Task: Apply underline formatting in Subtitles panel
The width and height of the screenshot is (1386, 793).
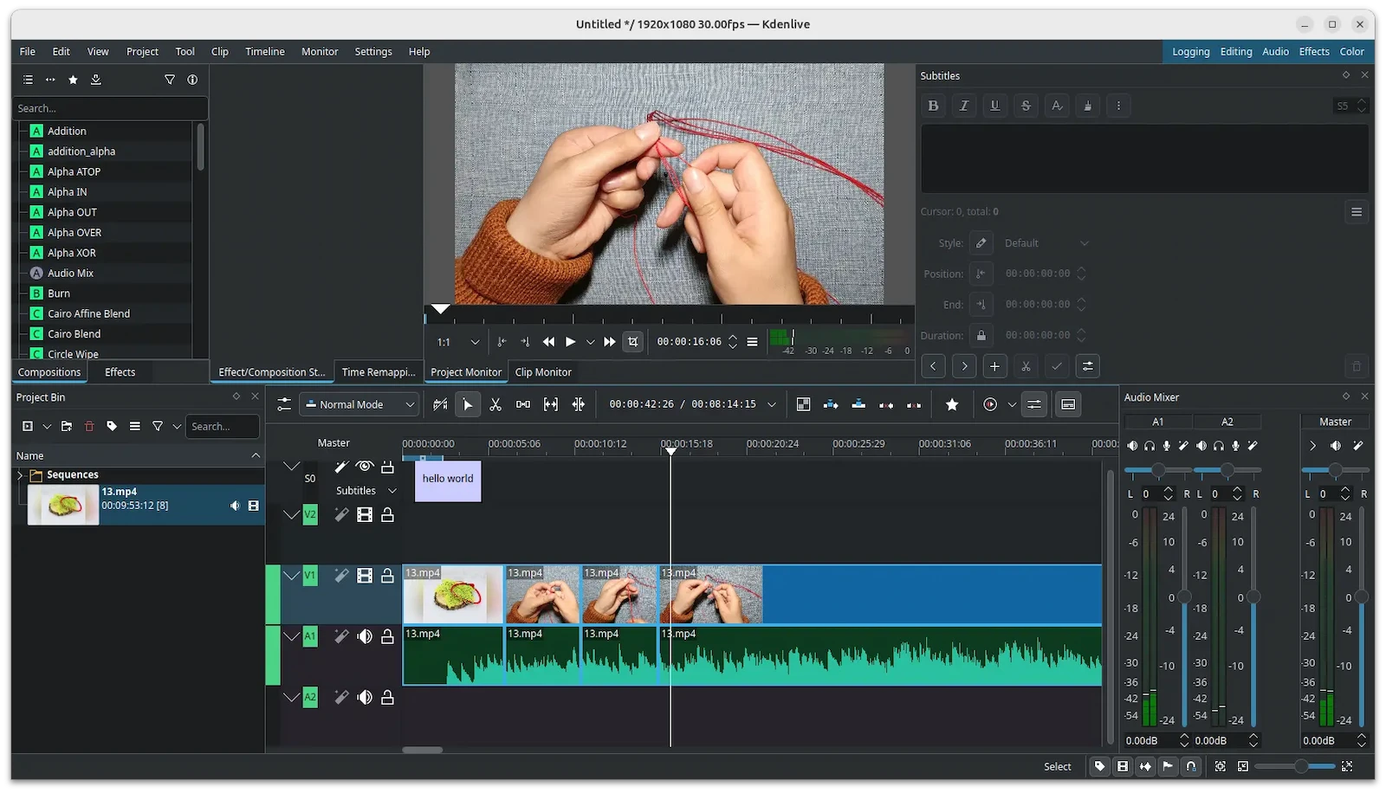Action: tap(994, 106)
